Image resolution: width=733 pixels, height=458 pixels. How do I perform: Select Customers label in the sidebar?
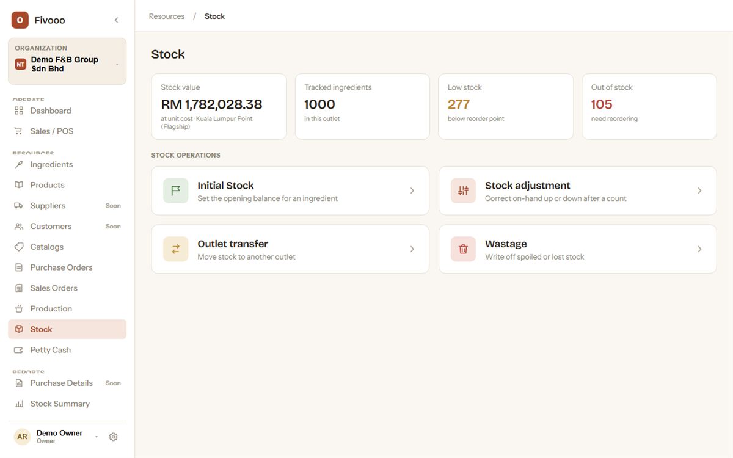51,227
